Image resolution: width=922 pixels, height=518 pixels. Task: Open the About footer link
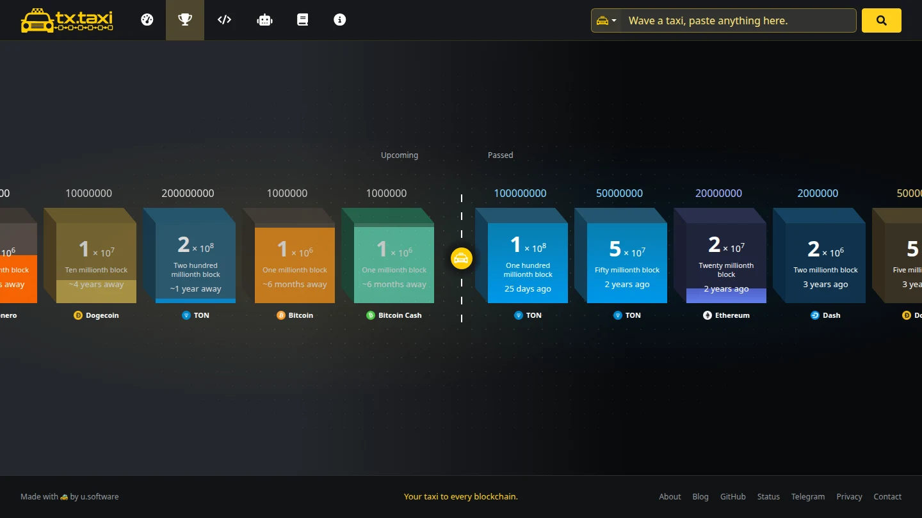[670, 497]
